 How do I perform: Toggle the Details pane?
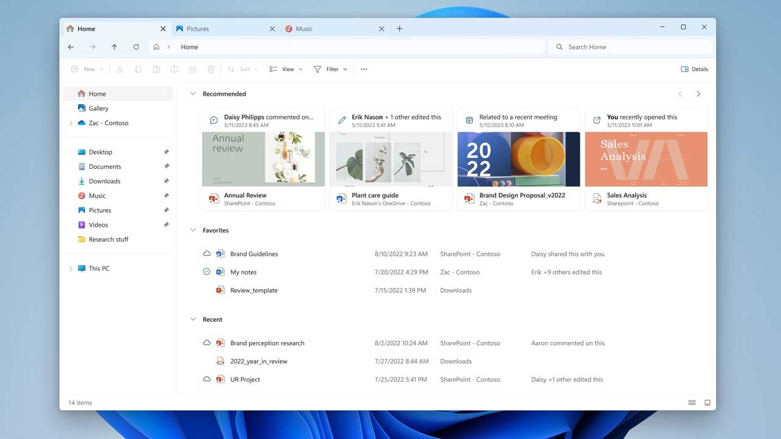(694, 69)
